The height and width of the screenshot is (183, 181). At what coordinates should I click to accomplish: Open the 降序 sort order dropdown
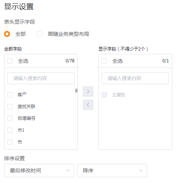112,170
